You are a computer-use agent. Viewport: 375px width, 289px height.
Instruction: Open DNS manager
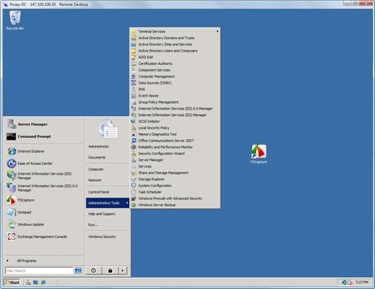tap(175, 89)
